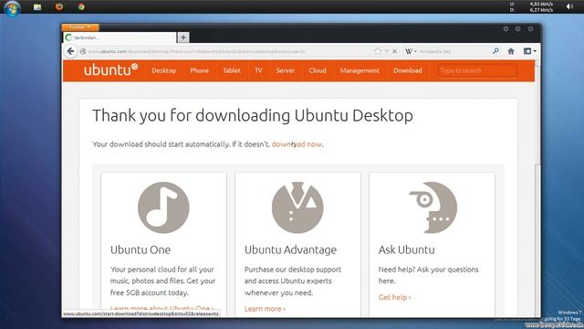This screenshot has width=584, height=329.
Task: Open the bookmarks menu button
Action: (x=529, y=51)
